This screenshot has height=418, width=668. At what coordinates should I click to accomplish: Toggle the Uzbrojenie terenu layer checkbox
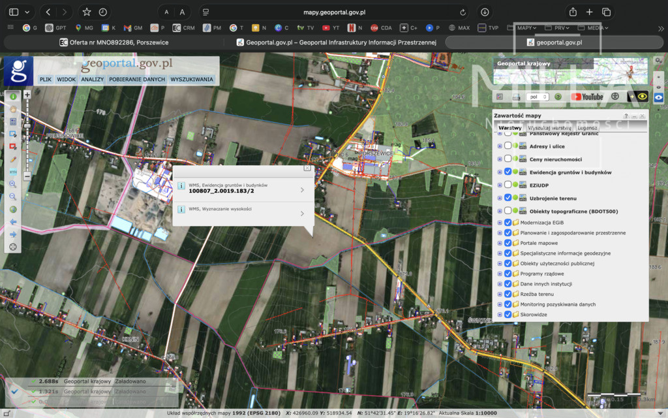tap(508, 198)
